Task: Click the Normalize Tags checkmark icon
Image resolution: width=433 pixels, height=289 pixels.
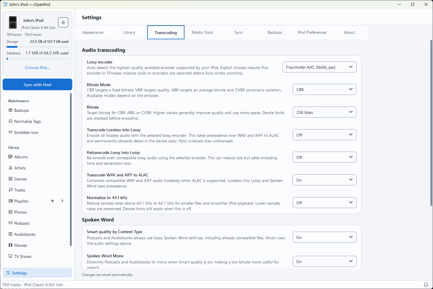Action: coord(10,121)
